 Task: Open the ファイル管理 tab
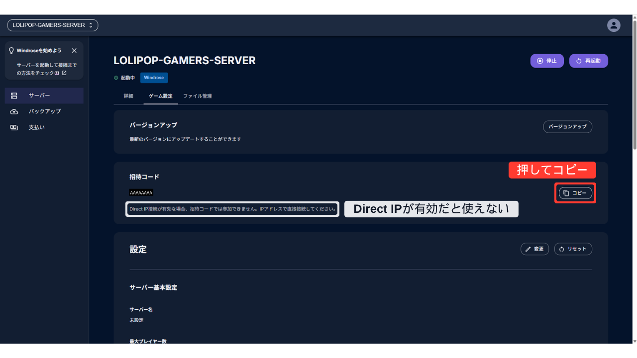[x=198, y=96]
